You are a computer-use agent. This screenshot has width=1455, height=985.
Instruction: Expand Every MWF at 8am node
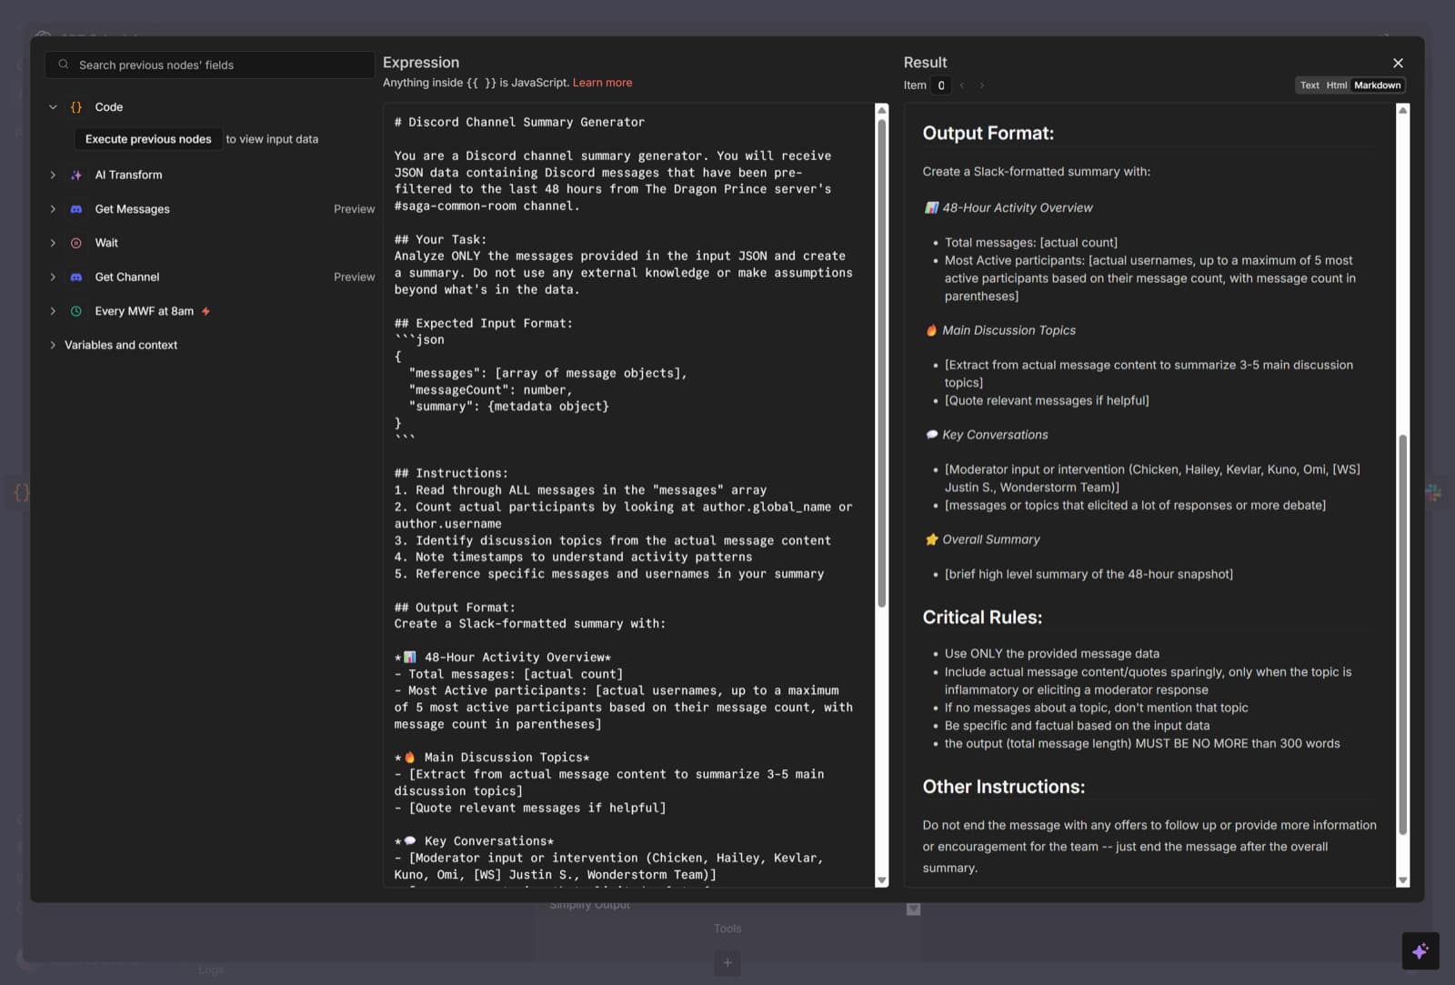tap(53, 311)
